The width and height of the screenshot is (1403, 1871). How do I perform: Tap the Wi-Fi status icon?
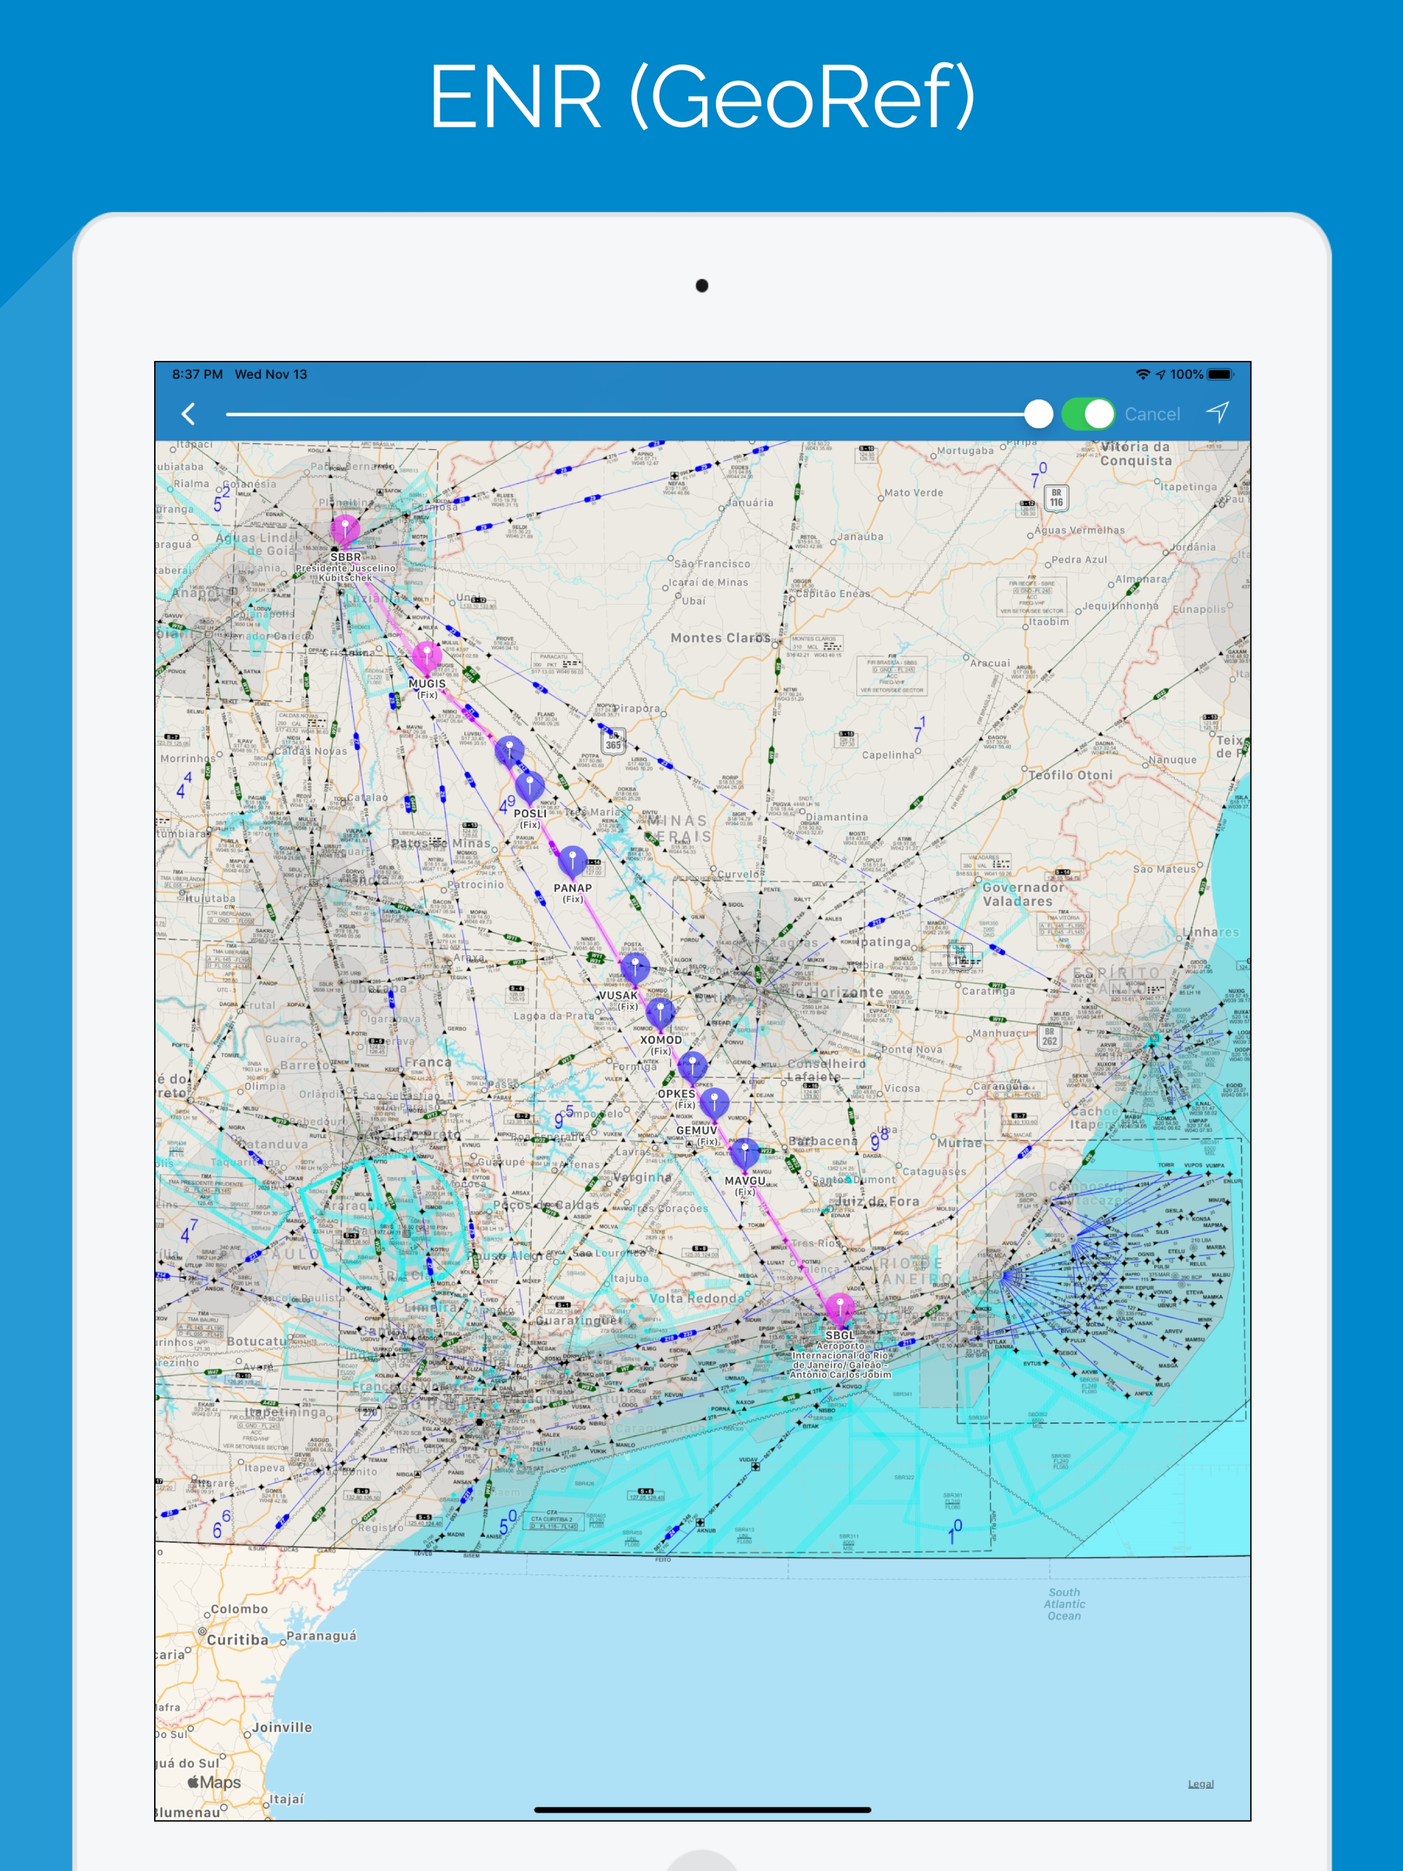point(1143,374)
